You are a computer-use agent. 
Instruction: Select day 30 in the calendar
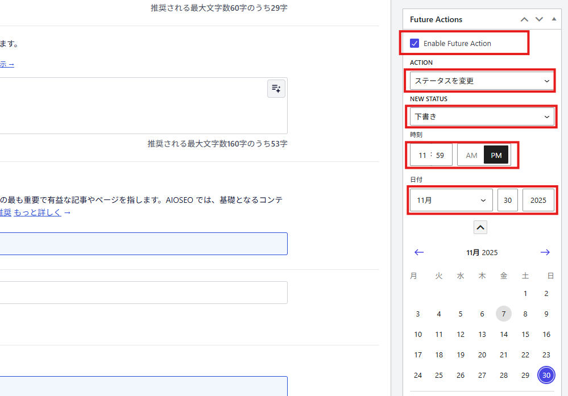(546, 375)
